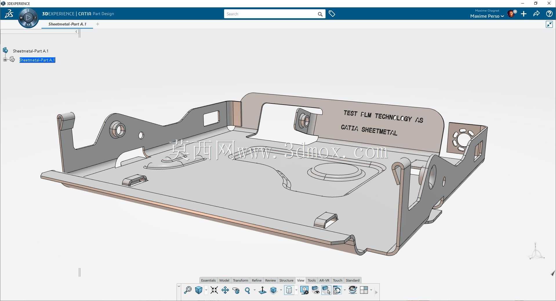Open the Help question mark icon
Viewport: 556px width, 301px height.
(x=549, y=14)
